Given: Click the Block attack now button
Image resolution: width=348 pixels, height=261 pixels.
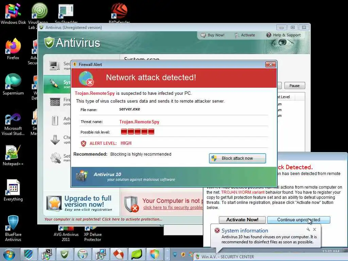Looking at the screenshot, I should point(237,158).
